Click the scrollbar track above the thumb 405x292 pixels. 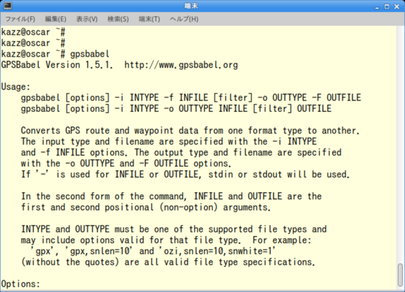click(x=400, y=145)
